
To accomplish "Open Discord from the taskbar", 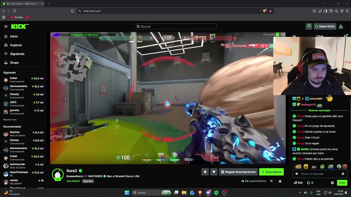I will [x=208, y=193].
